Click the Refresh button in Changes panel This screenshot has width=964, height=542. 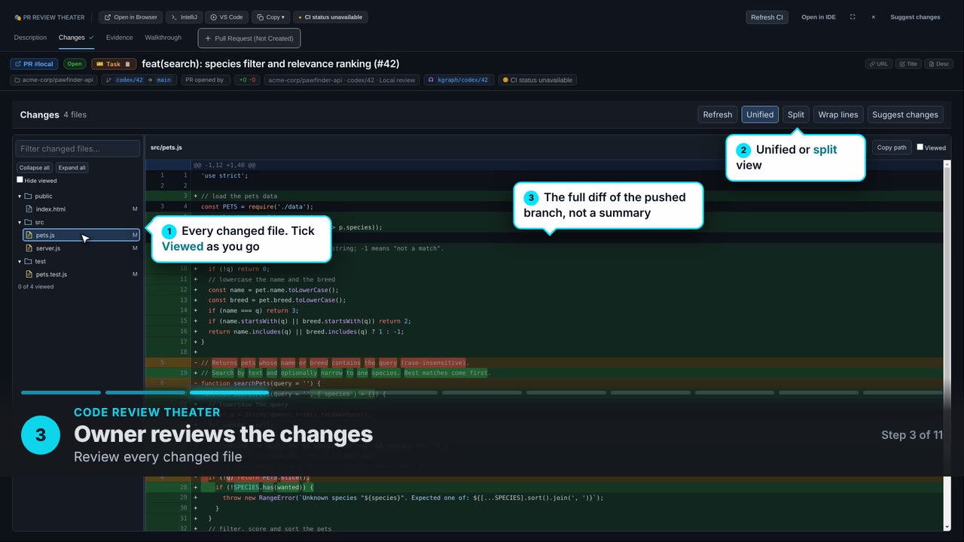(x=717, y=114)
